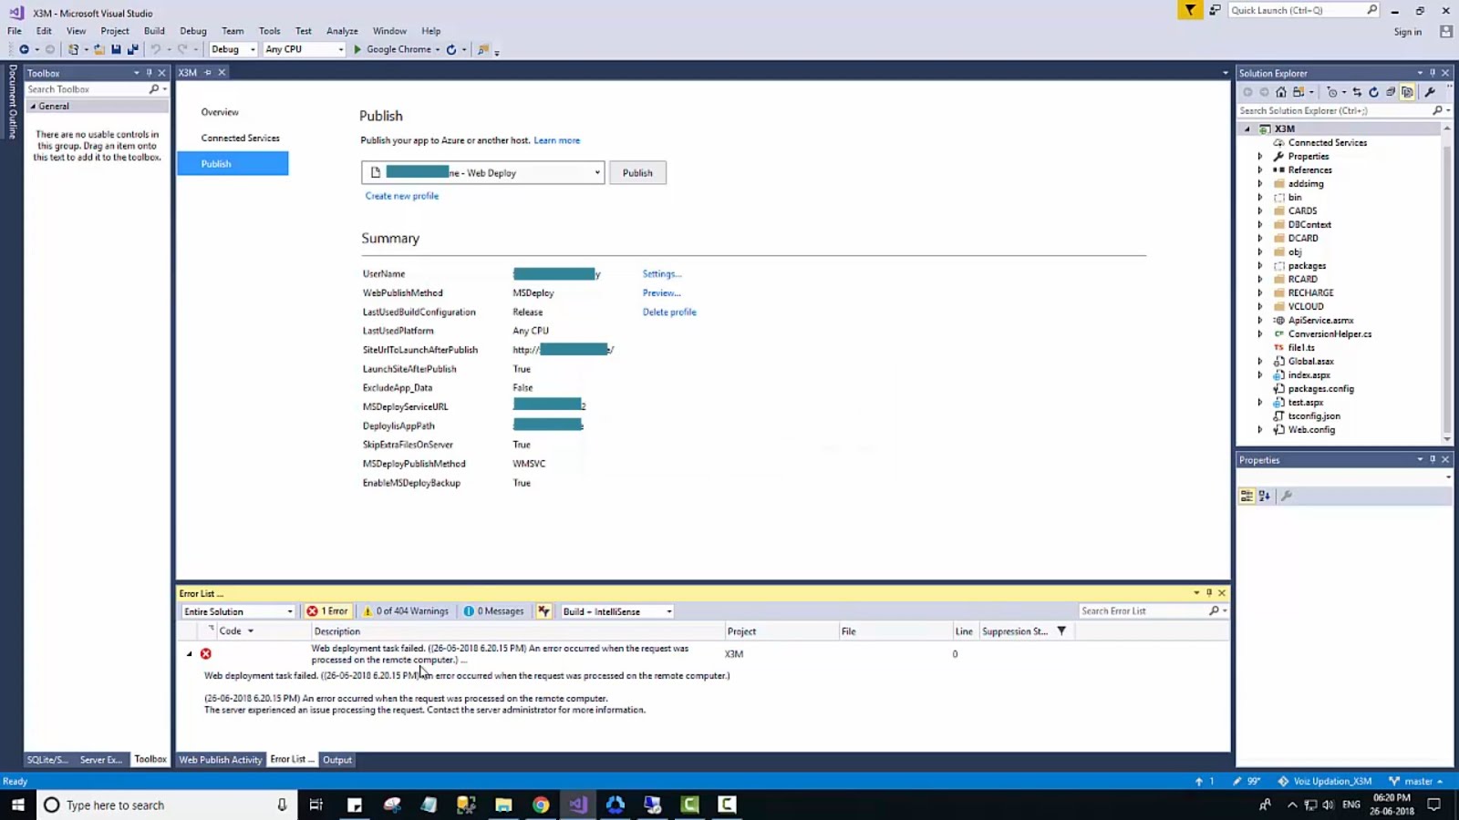Screen dimensions: 1459x820
Task: Click Refresh in Solution Explorer toolbar
Action: pos(1372,91)
